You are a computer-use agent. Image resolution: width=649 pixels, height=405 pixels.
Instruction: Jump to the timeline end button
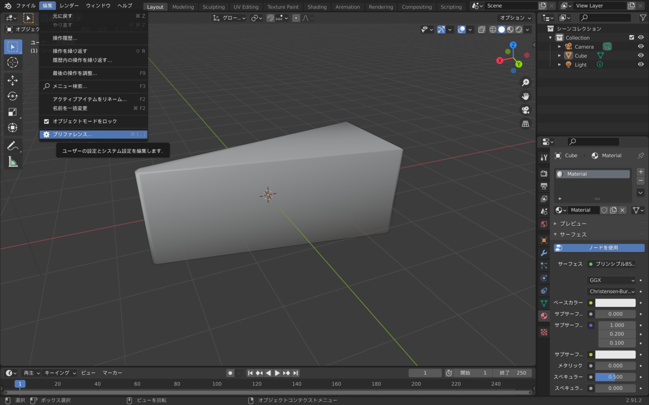pos(296,373)
